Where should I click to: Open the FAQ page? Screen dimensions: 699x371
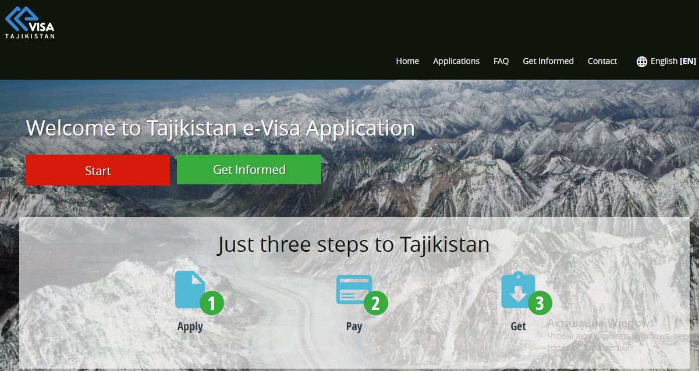click(x=501, y=61)
